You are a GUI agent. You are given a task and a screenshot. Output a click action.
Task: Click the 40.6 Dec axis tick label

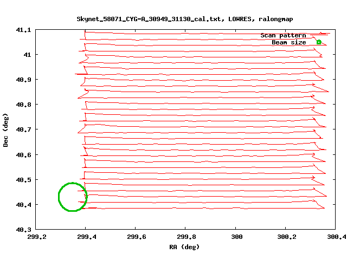(23, 155)
